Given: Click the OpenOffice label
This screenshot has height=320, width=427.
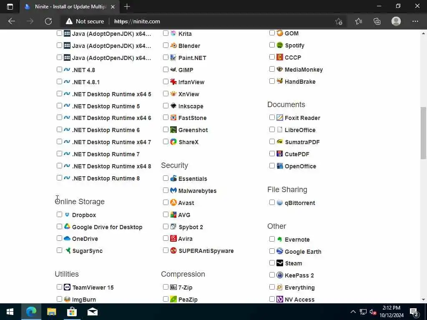Looking at the screenshot, I should [300, 166].
